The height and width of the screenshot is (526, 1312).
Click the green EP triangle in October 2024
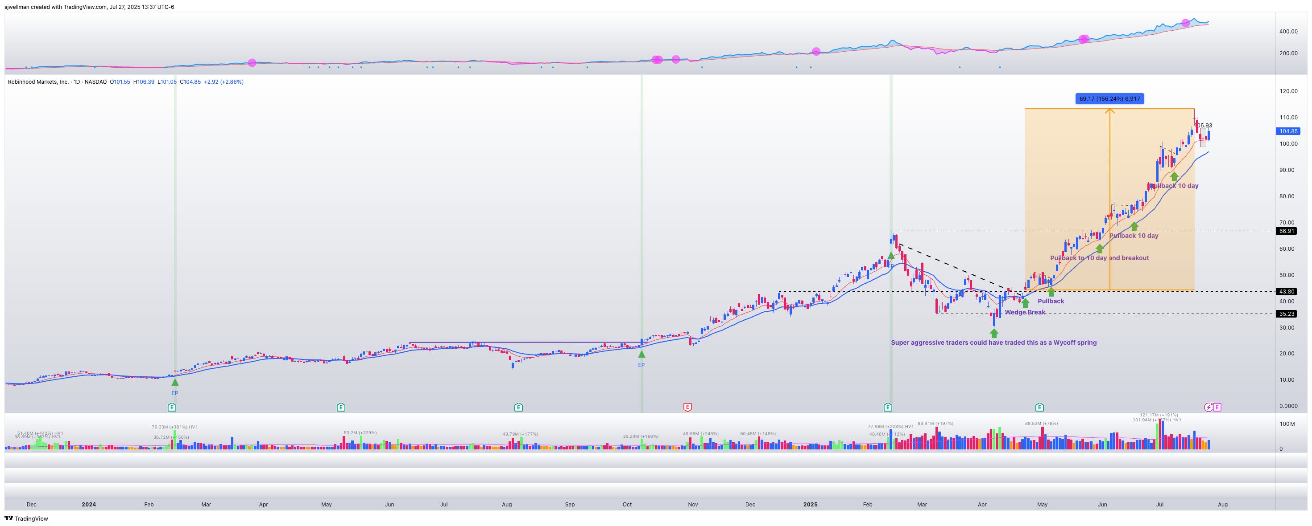click(641, 354)
